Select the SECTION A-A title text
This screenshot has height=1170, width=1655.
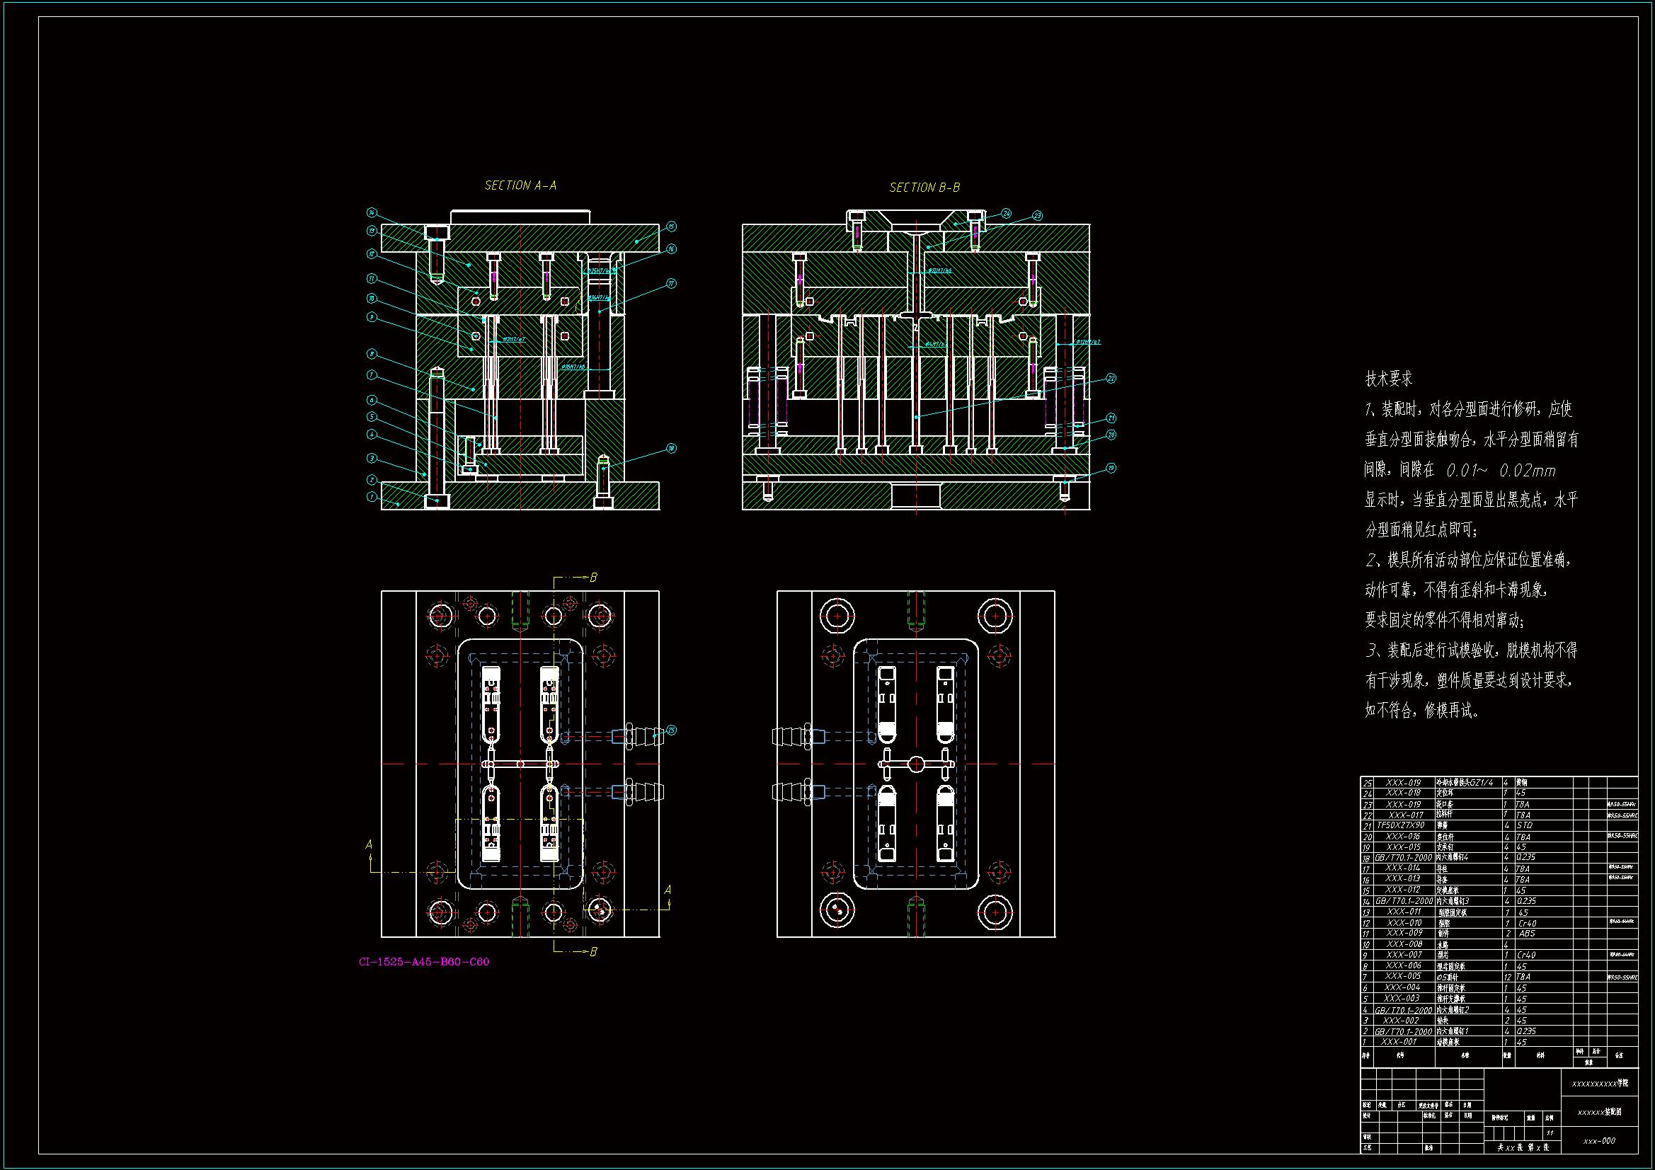520,186
